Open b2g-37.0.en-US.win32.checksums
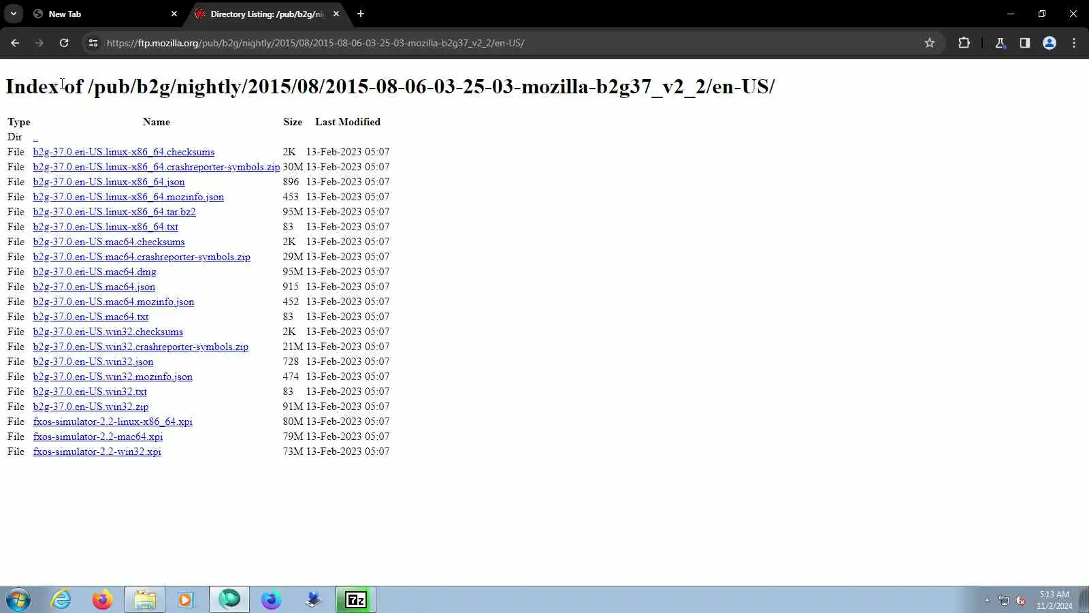Viewport: 1089px width, 613px height. 108,332
